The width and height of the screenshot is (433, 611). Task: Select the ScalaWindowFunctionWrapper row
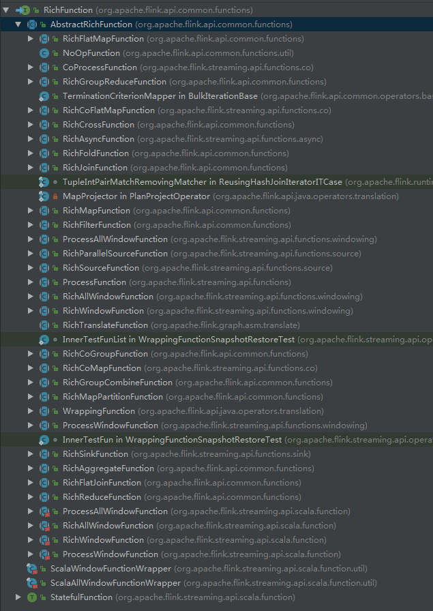click(x=216, y=569)
